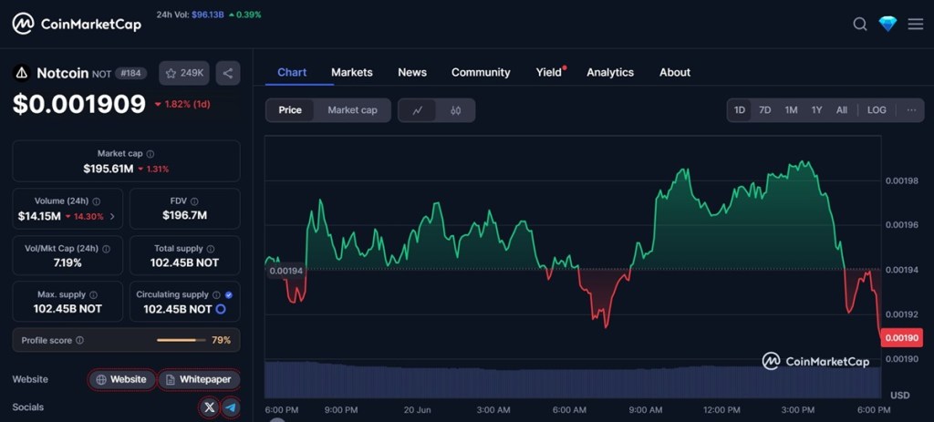Click the verified blue checkmark badge

(229, 294)
